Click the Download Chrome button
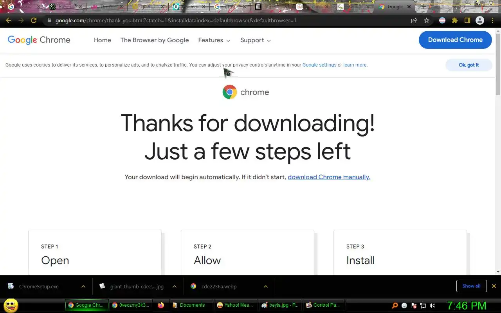Screen dimensions: 501x313 tap(455, 40)
